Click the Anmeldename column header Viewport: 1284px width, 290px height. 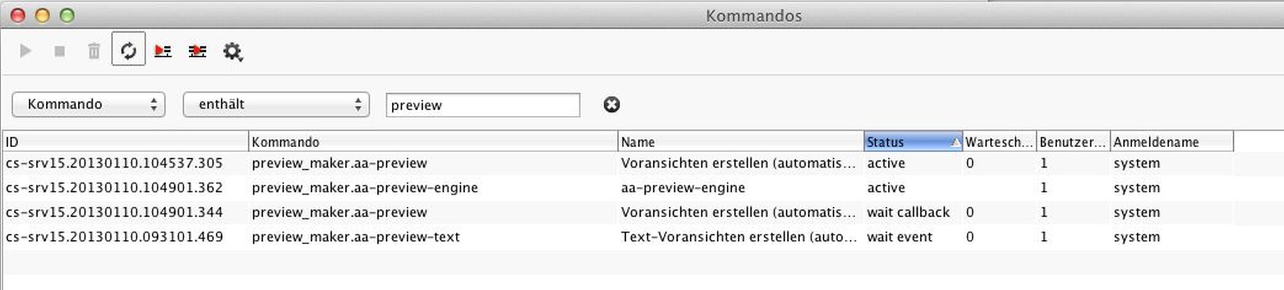tap(1171, 142)
